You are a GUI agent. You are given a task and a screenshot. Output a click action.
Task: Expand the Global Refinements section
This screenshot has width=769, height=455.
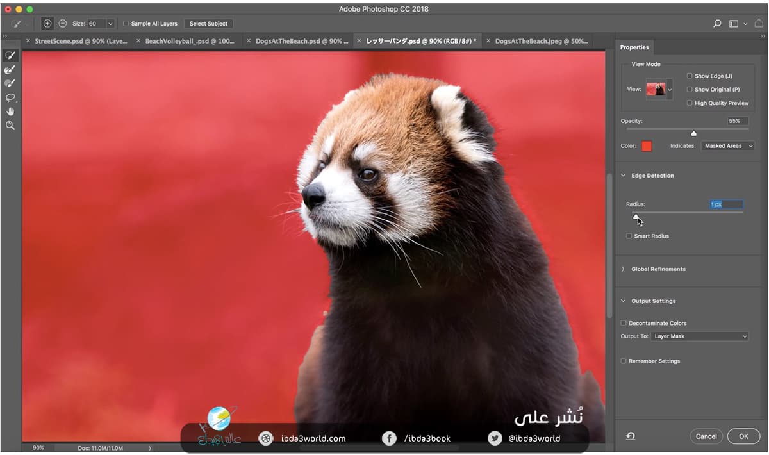coord(658,269)
